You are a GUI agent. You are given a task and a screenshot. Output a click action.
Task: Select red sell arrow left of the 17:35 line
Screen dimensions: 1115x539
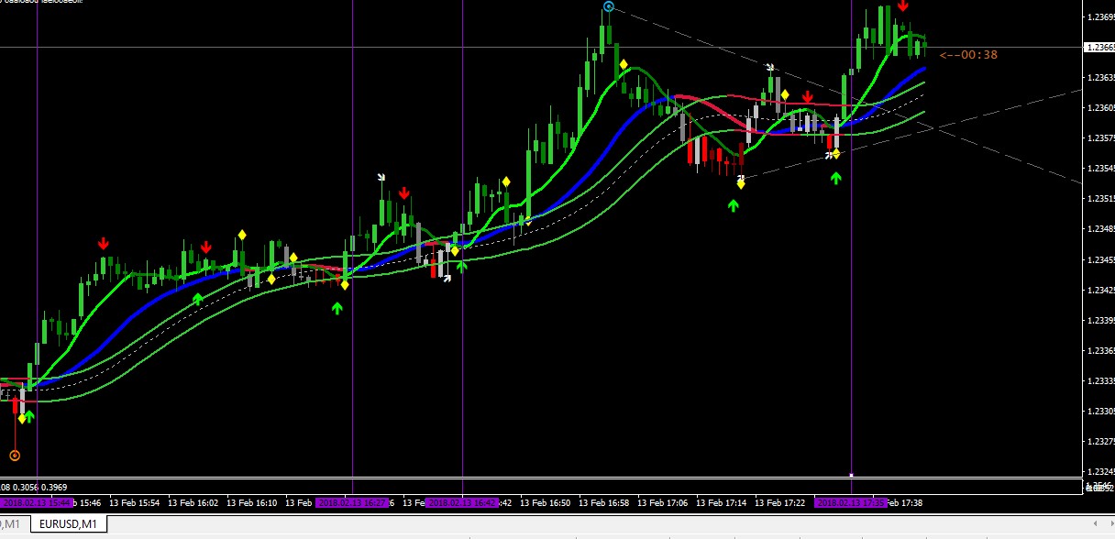point(808,97)
